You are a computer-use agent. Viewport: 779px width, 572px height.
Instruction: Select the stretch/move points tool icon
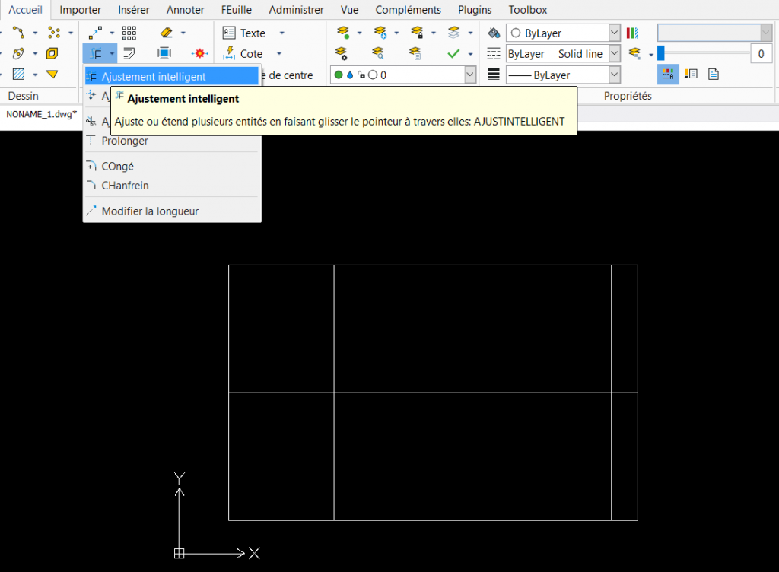tap(95, 33)
